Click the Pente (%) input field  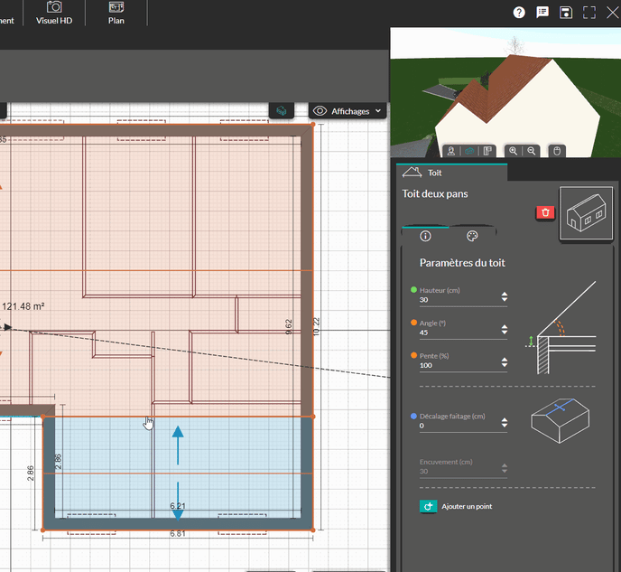(458, 365)
